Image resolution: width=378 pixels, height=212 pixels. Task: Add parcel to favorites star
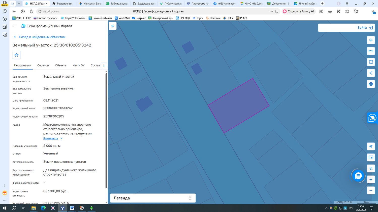pos(17,55)
